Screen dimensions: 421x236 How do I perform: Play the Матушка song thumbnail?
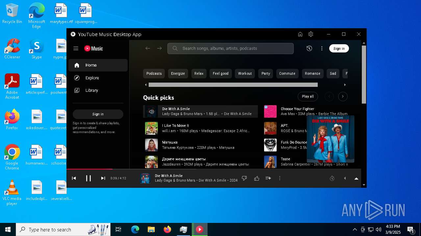coord(151,145)
